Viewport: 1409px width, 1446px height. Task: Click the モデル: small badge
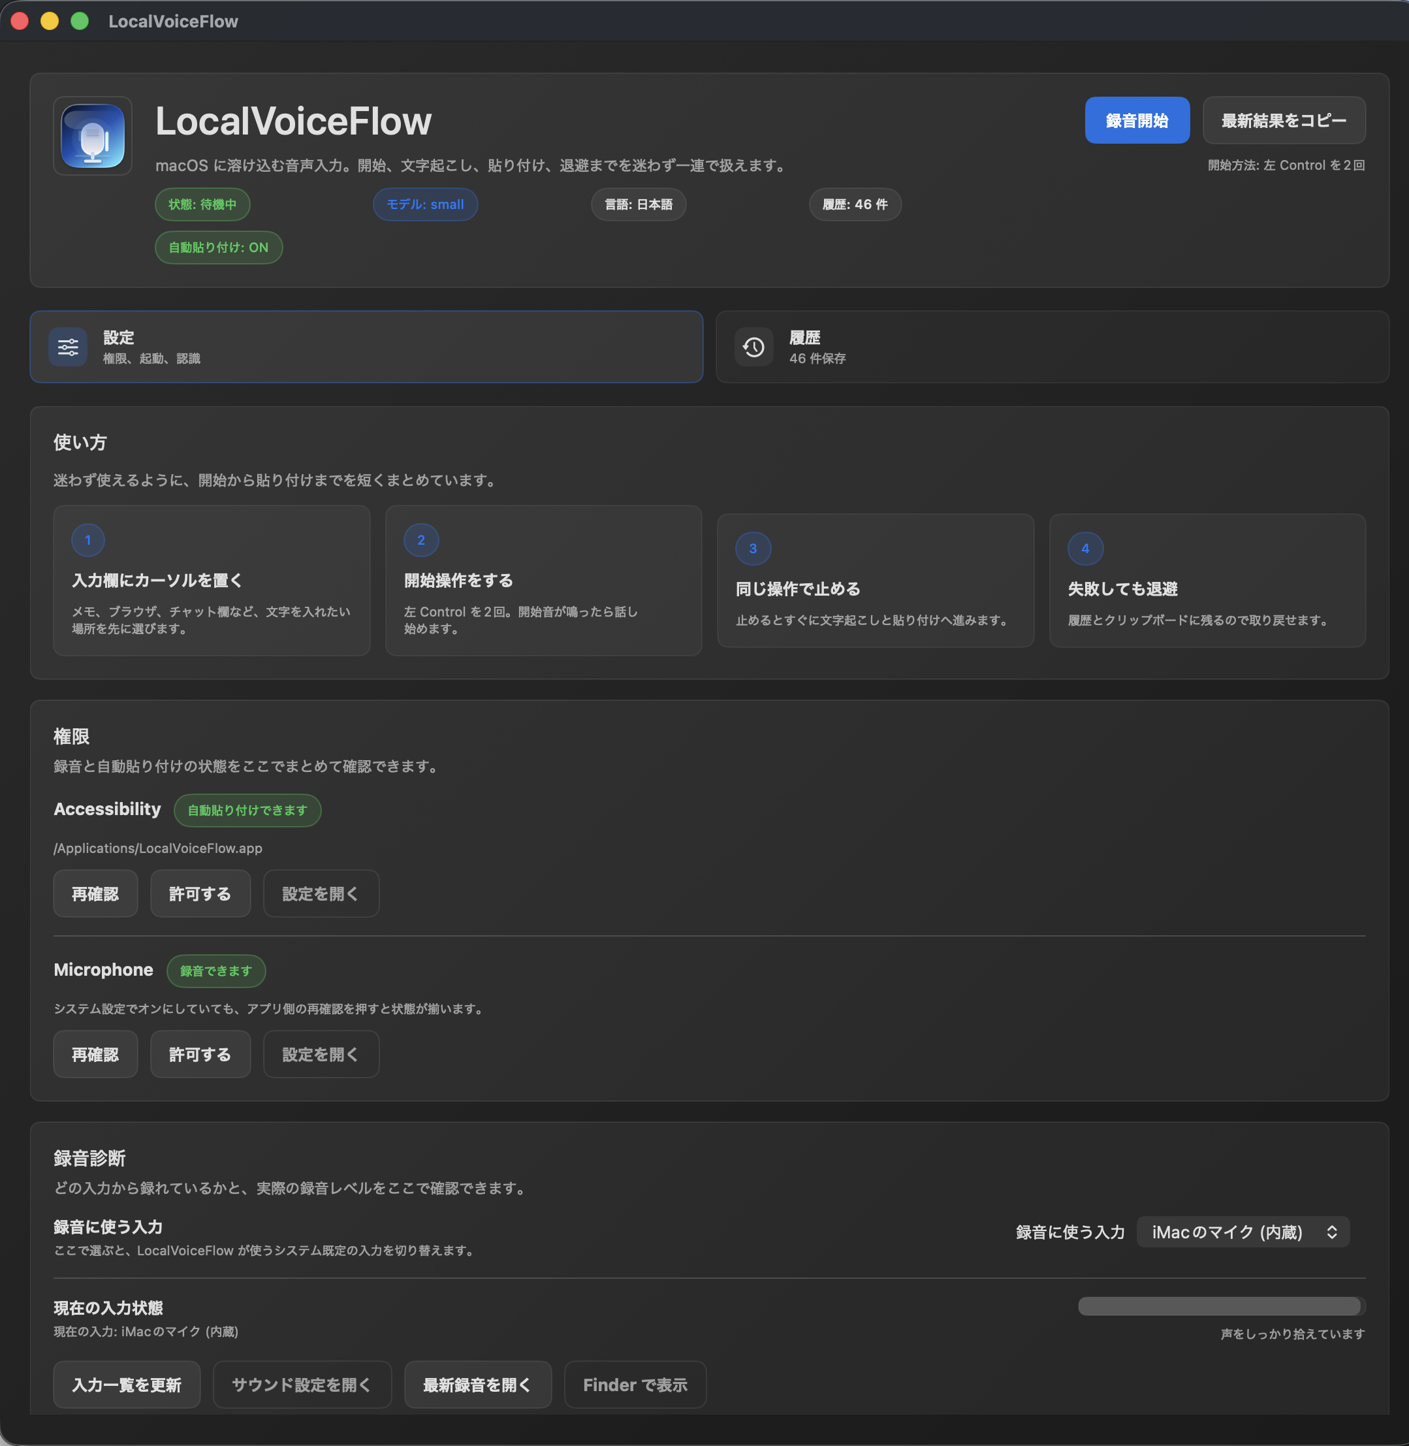tap(425, 204)
